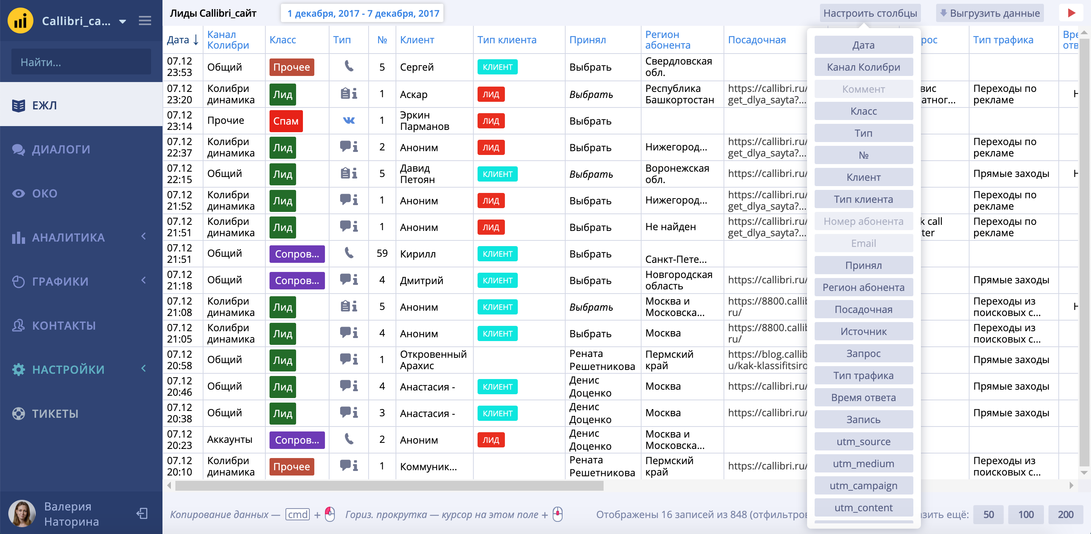Enable the Коммент column in column settings
Image resolution: width=1091 pixels, height=534 pixels.
coord(863,89)
